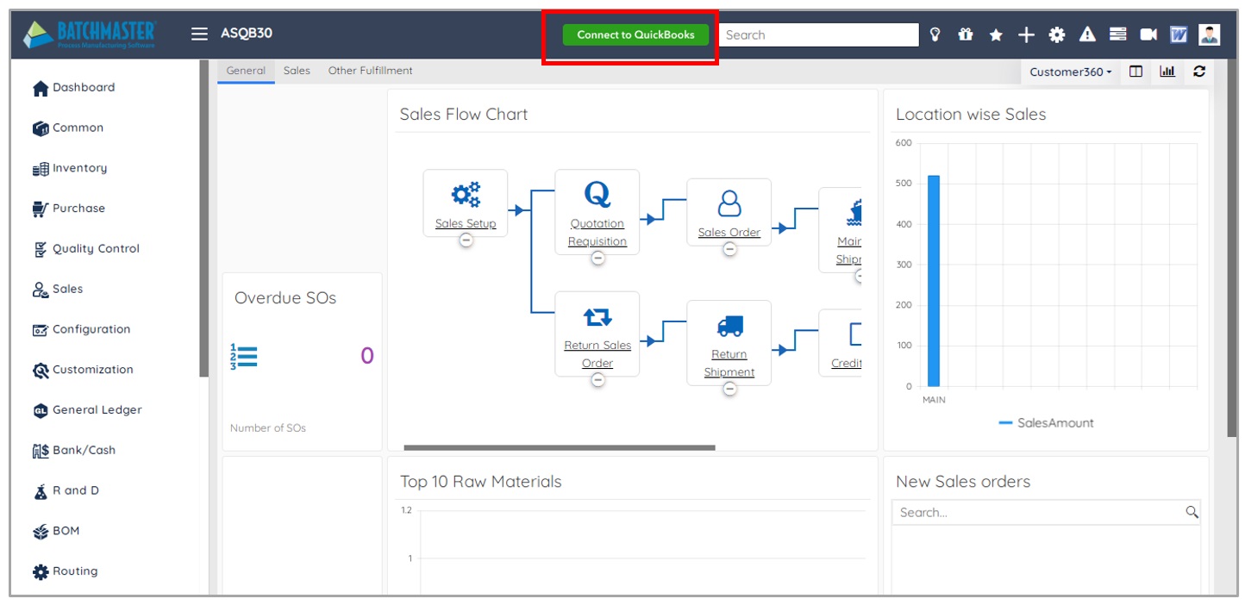
Task: Click the New Sales orders search field
Action: point(1039,512)
